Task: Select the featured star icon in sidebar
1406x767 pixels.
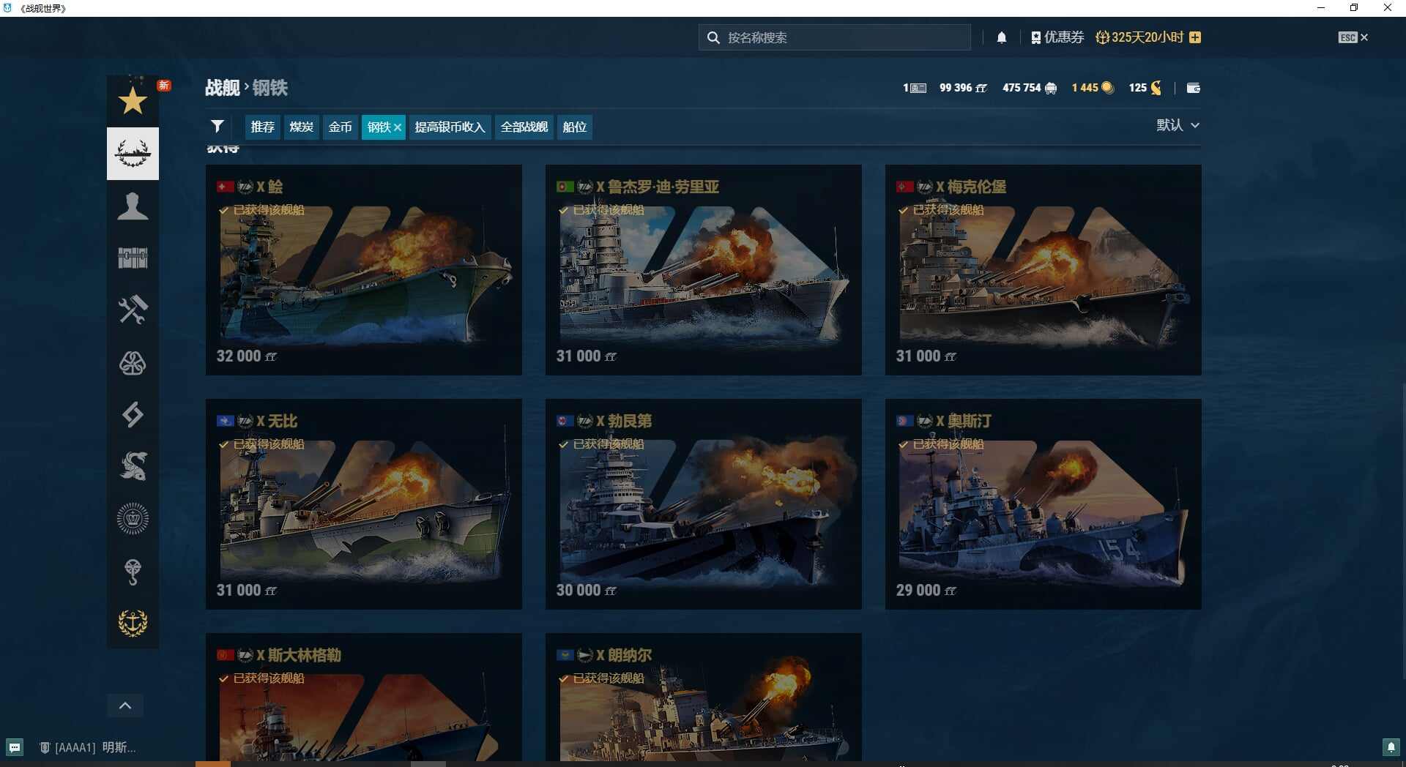Action: point(133,100)
